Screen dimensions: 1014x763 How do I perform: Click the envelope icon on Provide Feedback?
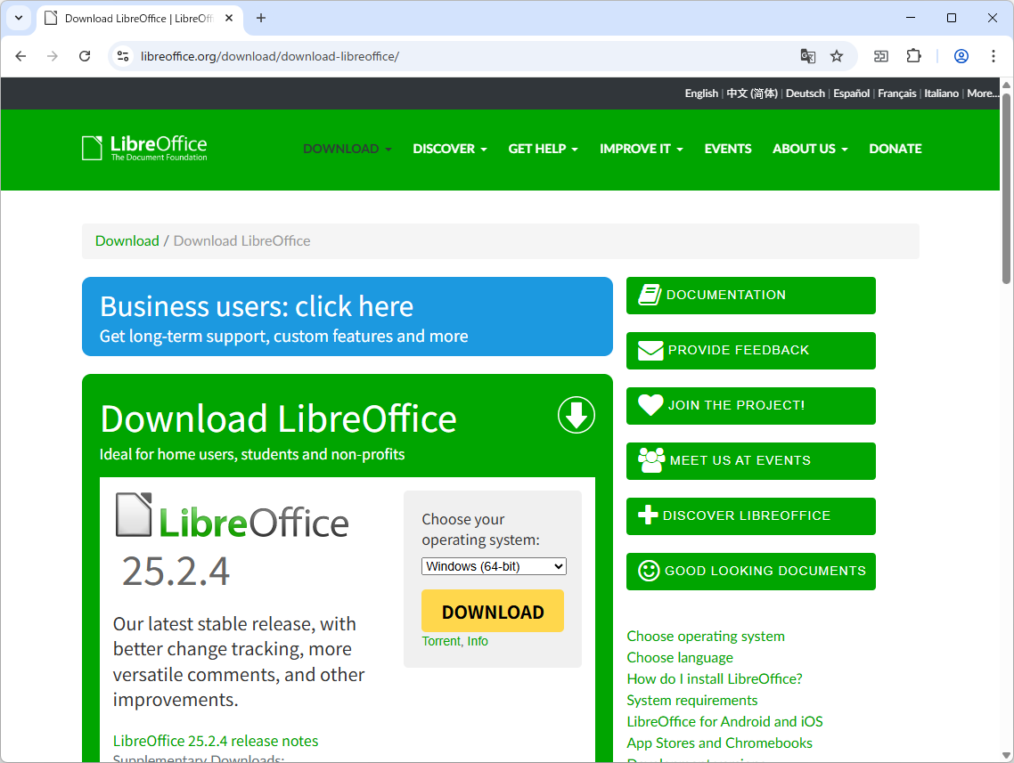pyautogui.click(x=649, y=350)
